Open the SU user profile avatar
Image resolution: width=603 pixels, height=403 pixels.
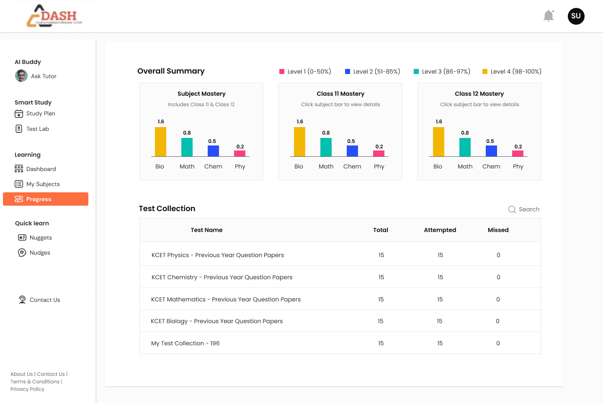coord(576,16)
